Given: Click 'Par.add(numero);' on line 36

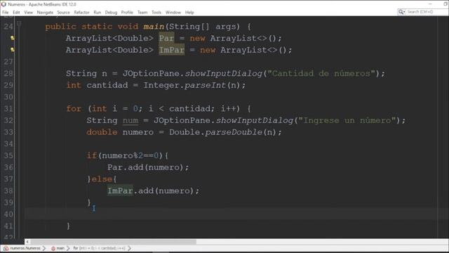Looking at the screenshot, I should pos(148,167).
